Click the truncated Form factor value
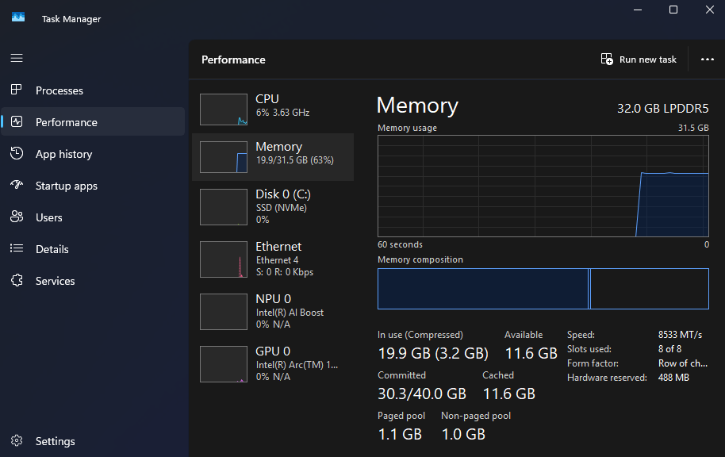Image resolution: width=725 pixels, height=457 pixels. 683,363
